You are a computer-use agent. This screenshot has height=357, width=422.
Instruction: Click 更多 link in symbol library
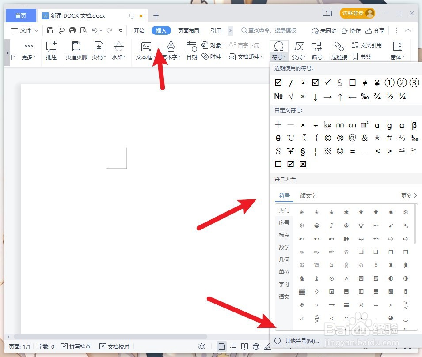(409, 195)
